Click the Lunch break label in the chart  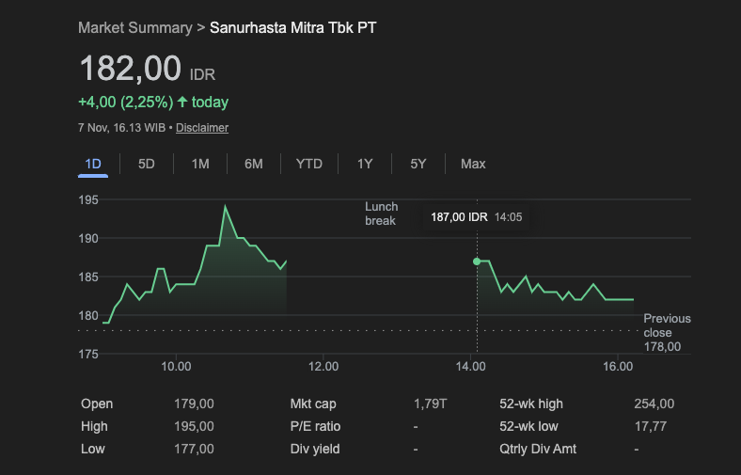click(382, 214)
